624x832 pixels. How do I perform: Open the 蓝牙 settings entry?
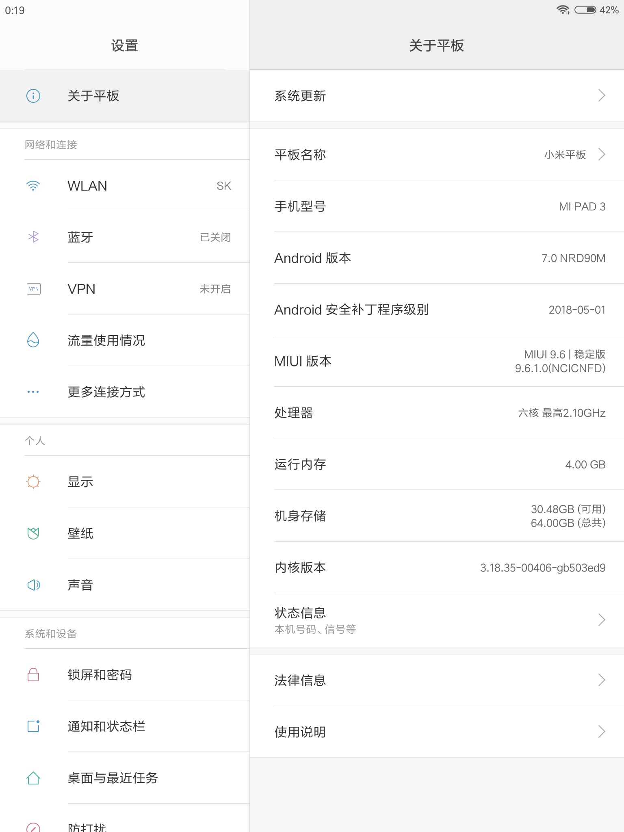tap(125, 237)
